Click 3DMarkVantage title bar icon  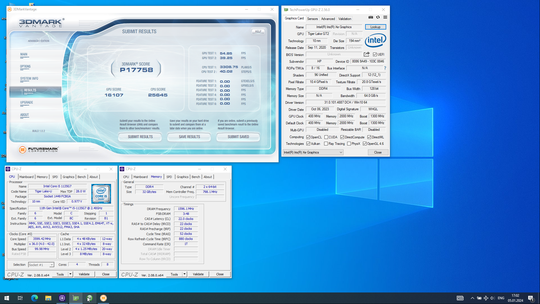pyautogui.click(x=10, y=9)
